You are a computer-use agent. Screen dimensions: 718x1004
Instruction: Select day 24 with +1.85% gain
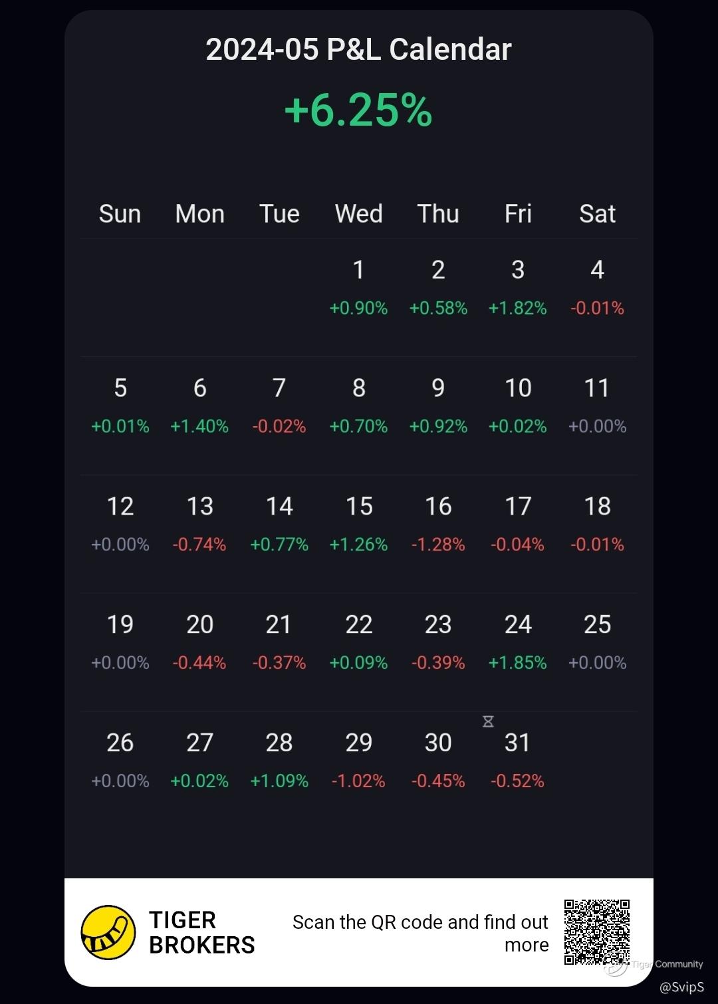517,642
